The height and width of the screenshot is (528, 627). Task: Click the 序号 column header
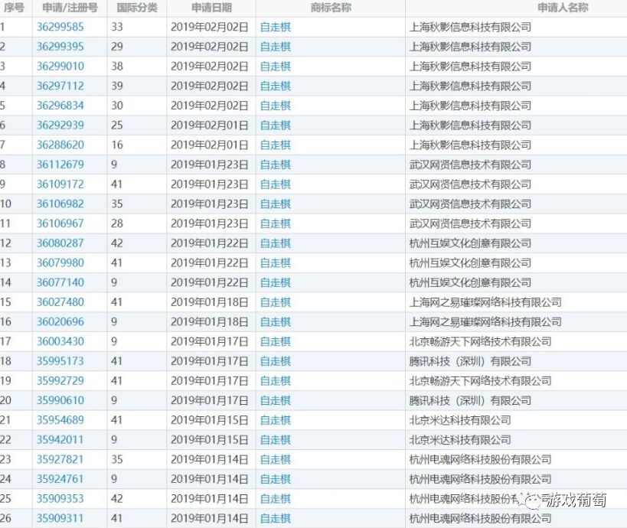pos(14,8)
